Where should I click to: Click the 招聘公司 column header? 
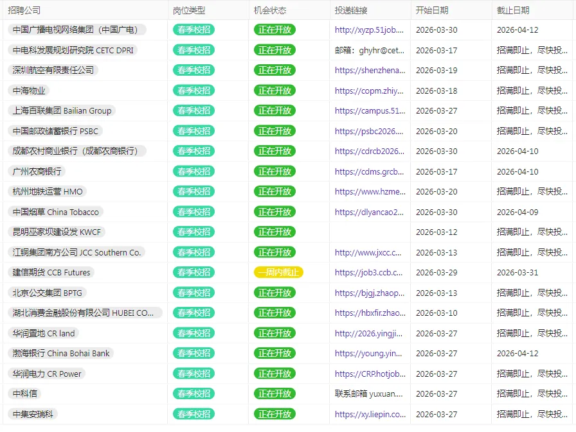point(24,10)
